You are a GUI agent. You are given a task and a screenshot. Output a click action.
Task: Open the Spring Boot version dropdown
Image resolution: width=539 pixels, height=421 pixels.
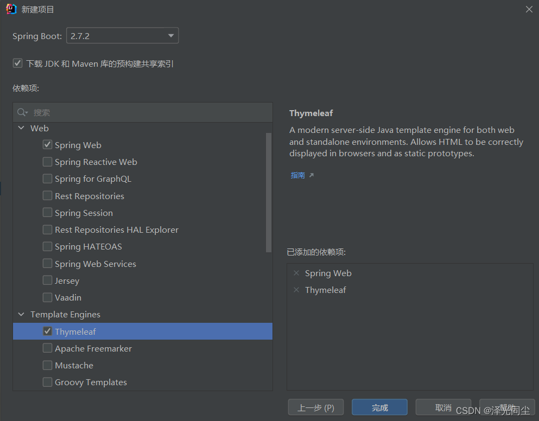(x=122, y=36)
